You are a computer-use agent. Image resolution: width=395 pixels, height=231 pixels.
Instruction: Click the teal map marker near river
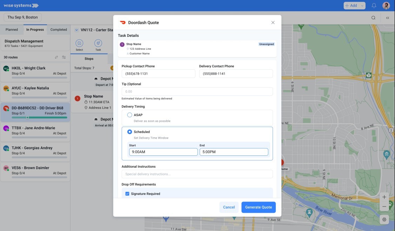[x=309, y=213]
